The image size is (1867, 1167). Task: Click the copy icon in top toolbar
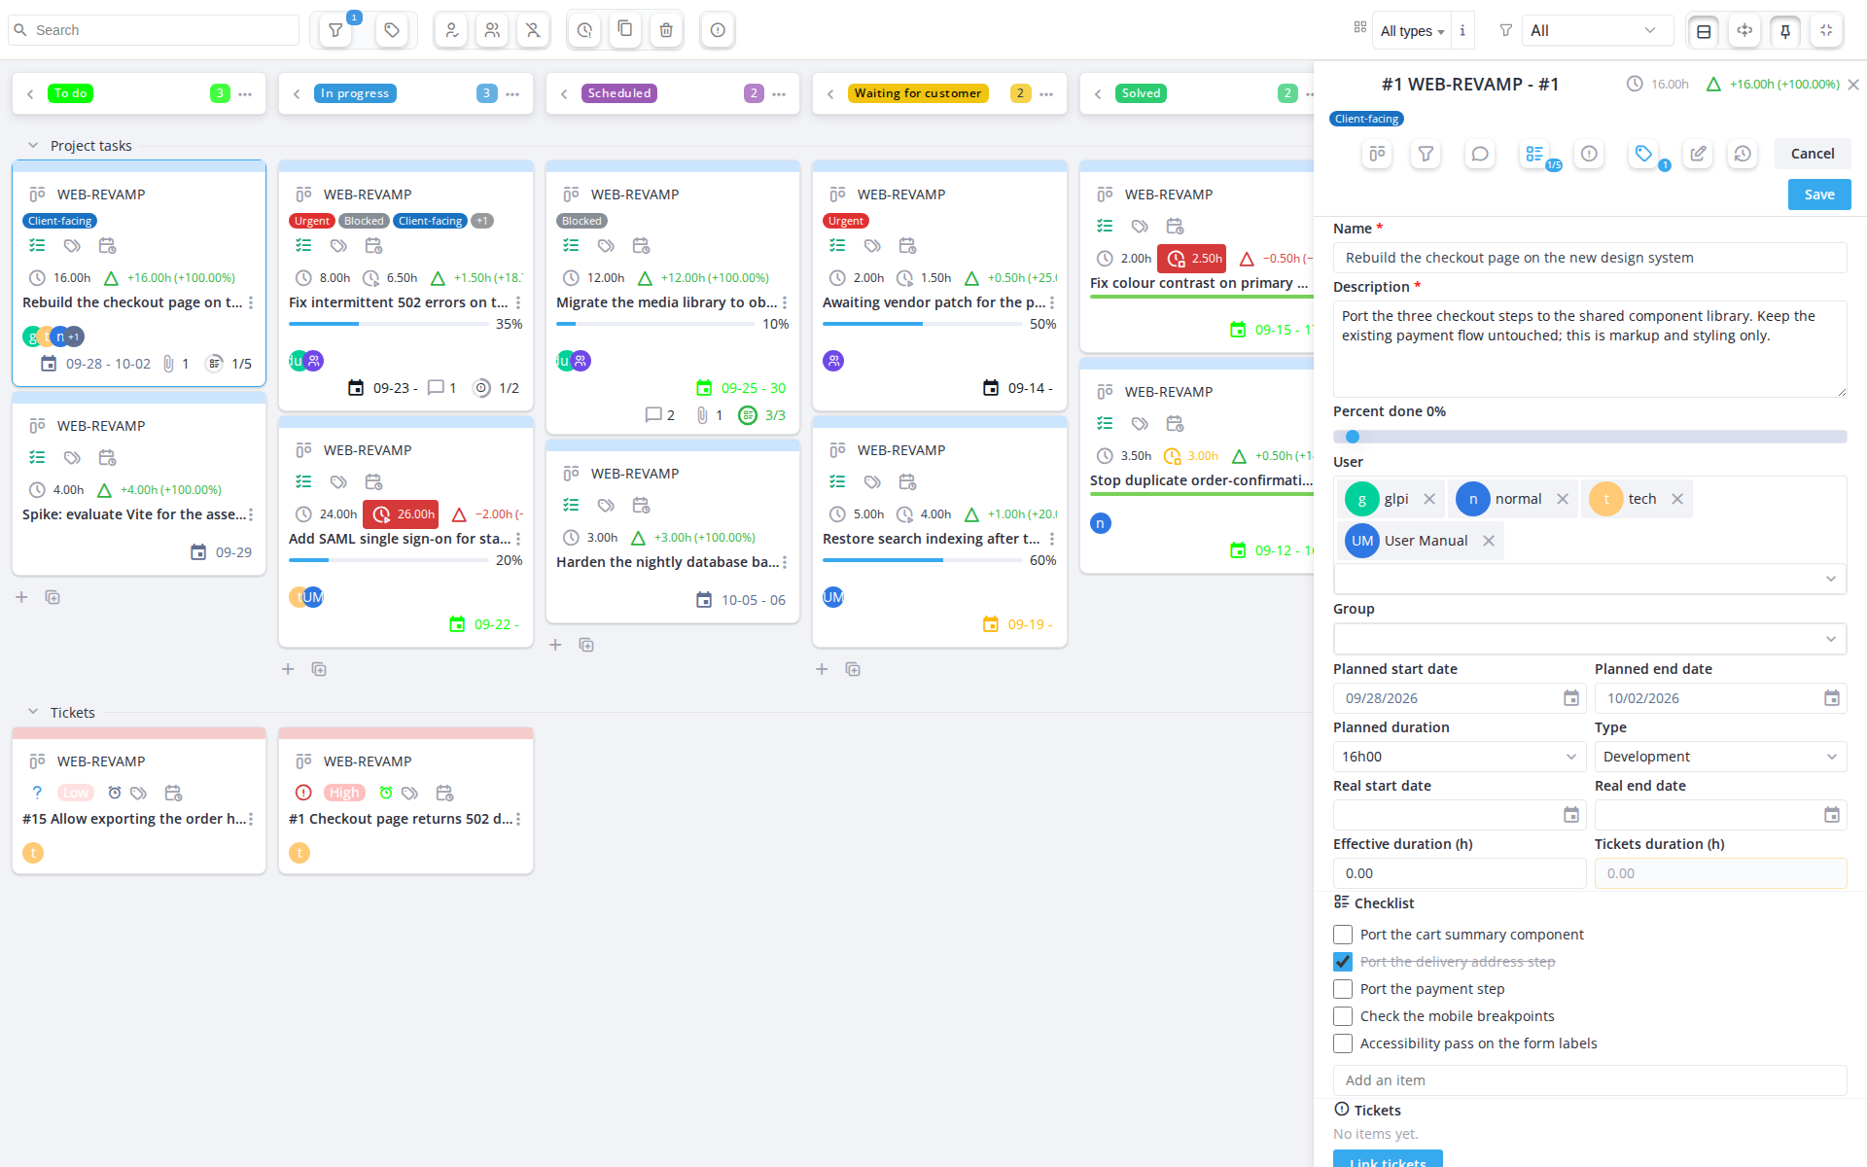click(625, 29)
